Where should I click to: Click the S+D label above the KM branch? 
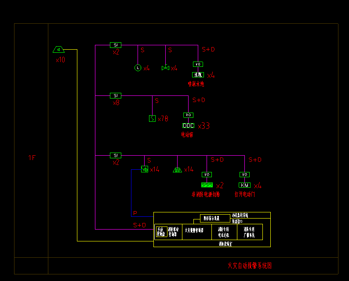point(255,160)
